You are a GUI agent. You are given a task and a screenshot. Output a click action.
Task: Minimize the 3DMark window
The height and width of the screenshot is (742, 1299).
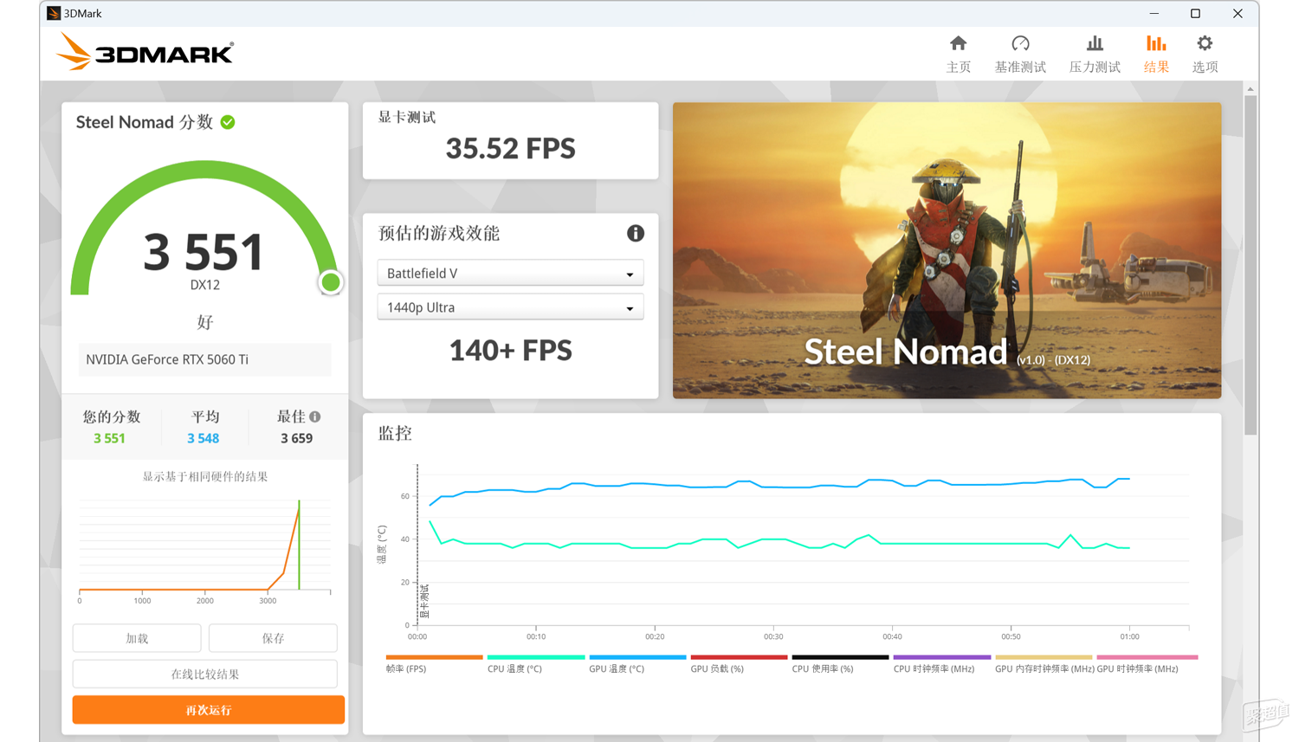coord(1154,13)
